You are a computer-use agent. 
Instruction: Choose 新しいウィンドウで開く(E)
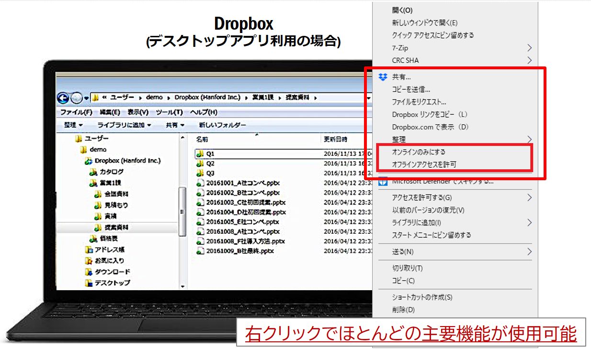pos(425,22)
